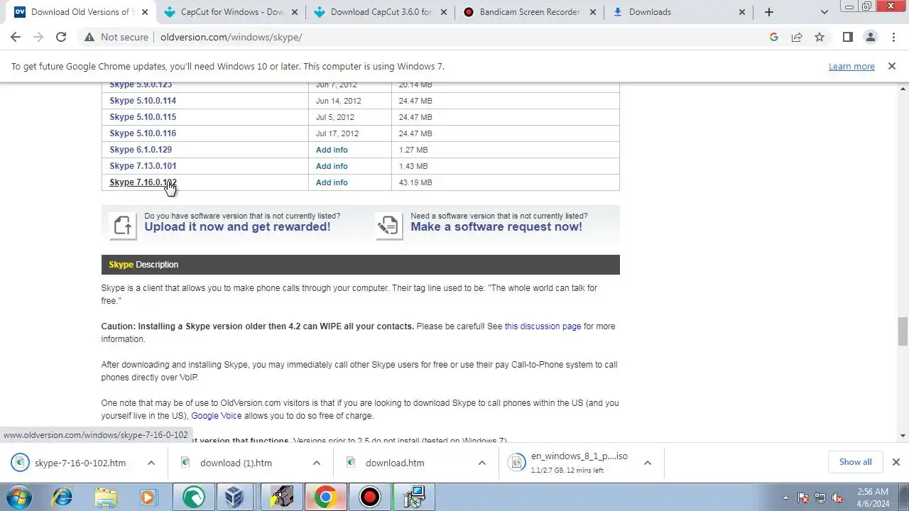Click Upload it now and get rewarded
909x511 pixels.
pyautogui.click(x=237, y=227)
